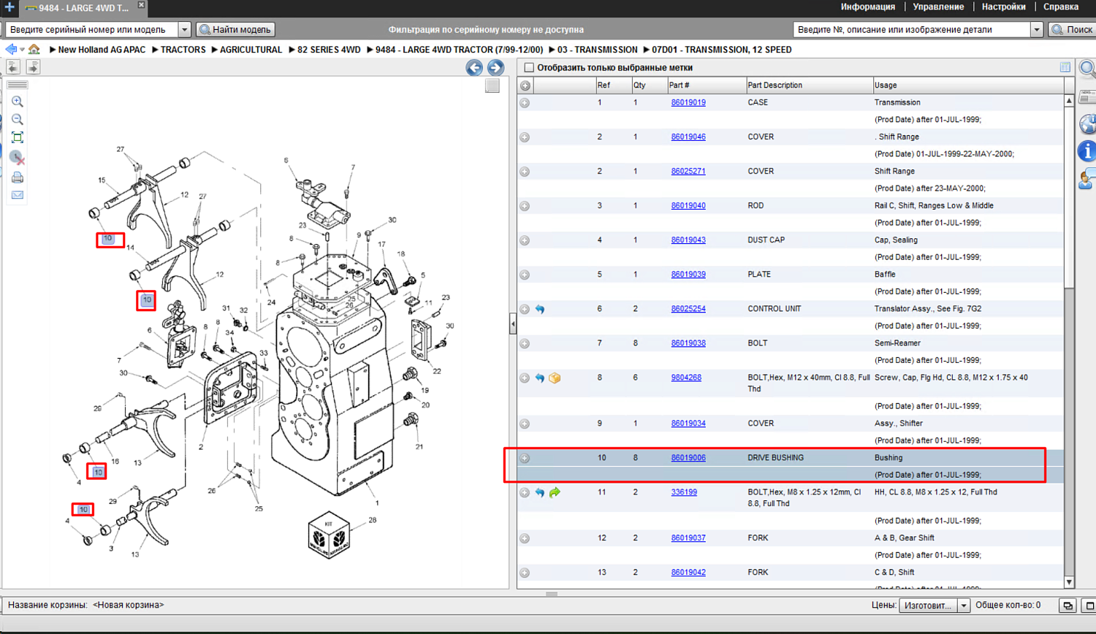Open the Информация menu
Viewport: 1096px width, 634px height.
(x=867, y=7)
